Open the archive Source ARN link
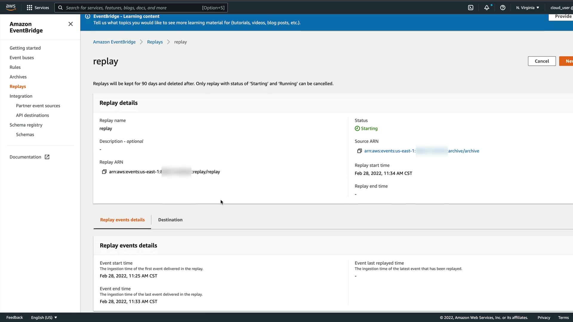Viewport: 573px width, 322px height. pos(421,151)
